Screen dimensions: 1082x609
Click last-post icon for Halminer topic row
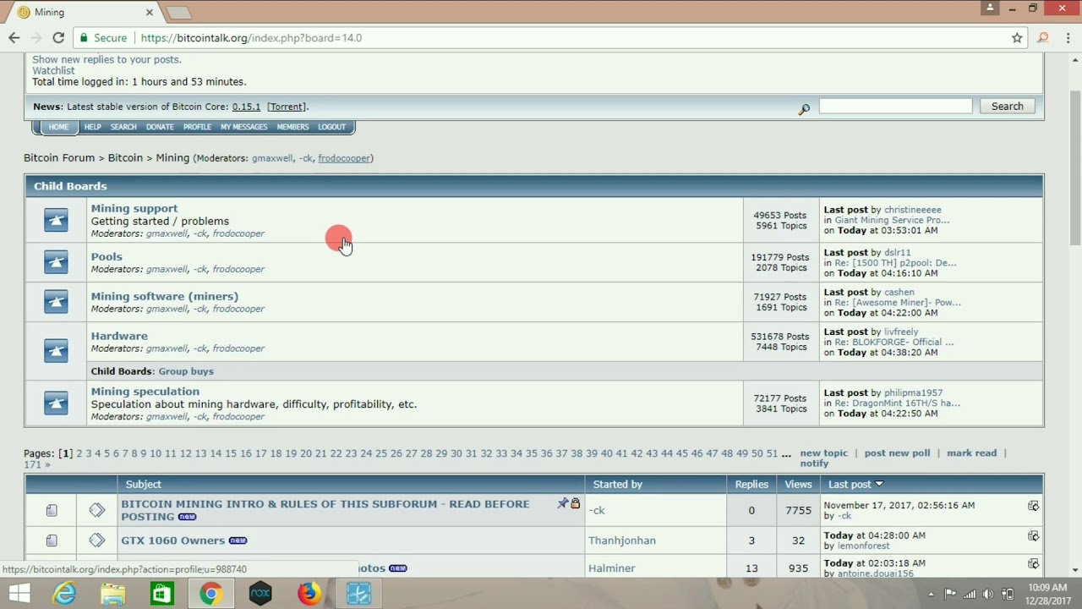pos(1033,563)
